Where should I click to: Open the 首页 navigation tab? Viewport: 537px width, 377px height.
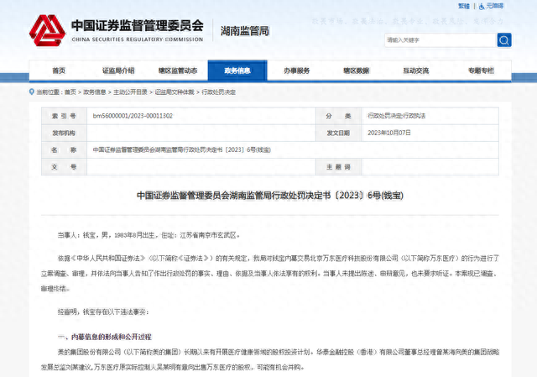coord(59,71)
